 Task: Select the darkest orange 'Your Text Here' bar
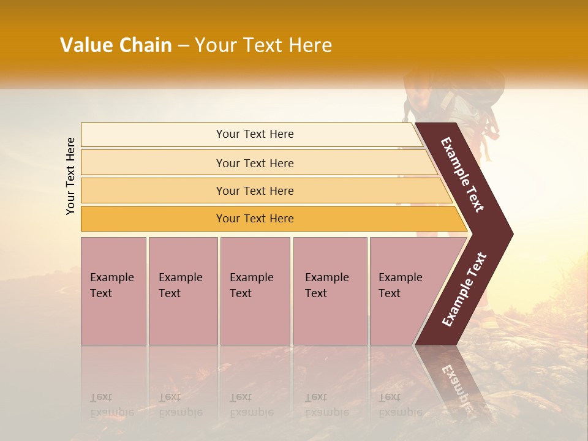pyautogui.click(x=274, y=219)
